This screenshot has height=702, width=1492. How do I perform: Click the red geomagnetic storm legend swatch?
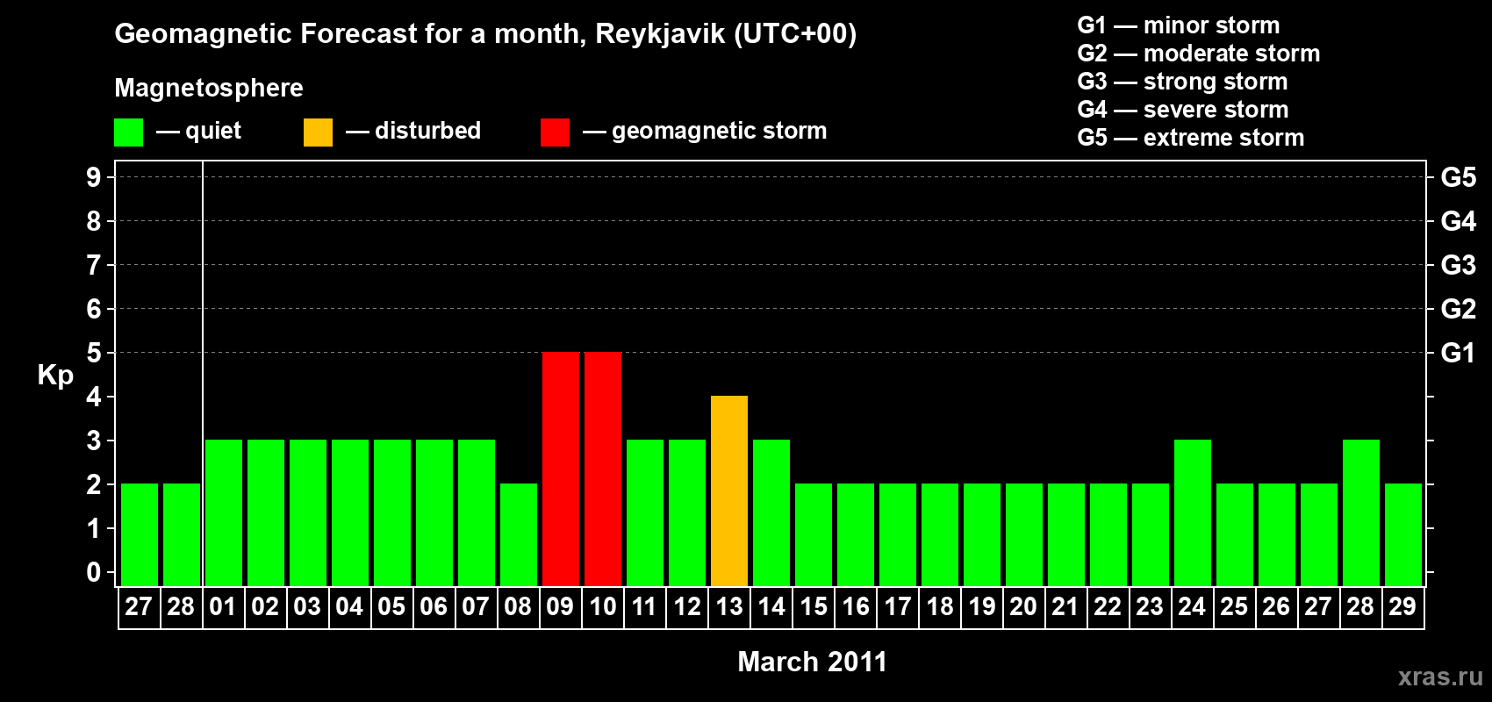click(555, 133)
